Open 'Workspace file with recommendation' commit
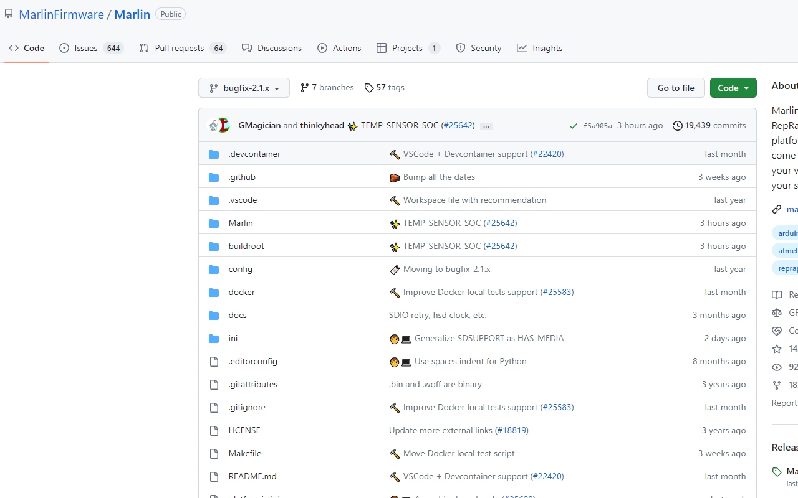The image size is (798, 498). (x=474, y=200)
